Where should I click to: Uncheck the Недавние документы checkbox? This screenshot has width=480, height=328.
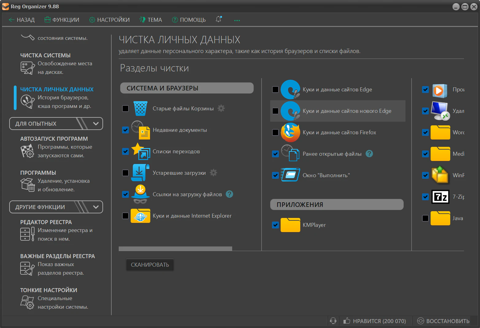[x=125, y=130]
